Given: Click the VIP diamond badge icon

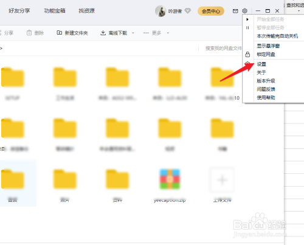Looking at the screenshot, I should [x=188, y=11].
